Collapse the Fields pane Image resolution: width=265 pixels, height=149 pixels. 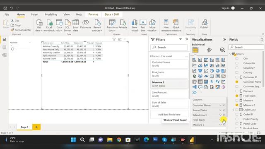click(x=262, y=39)
